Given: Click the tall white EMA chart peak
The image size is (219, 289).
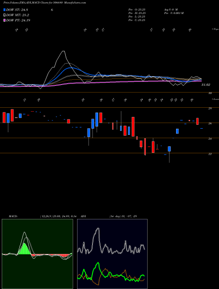Looking at the screenshot, I should (x=64, y=52).
